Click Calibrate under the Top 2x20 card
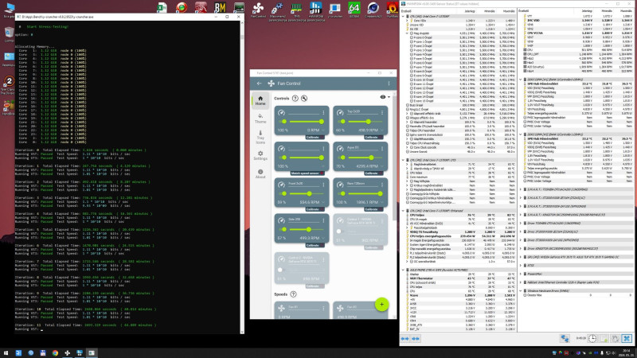This screenshot has height=358, width=637. click(373, 137)
